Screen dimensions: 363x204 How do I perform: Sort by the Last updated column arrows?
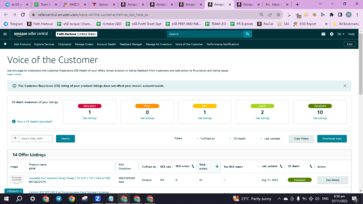point(281,166)
